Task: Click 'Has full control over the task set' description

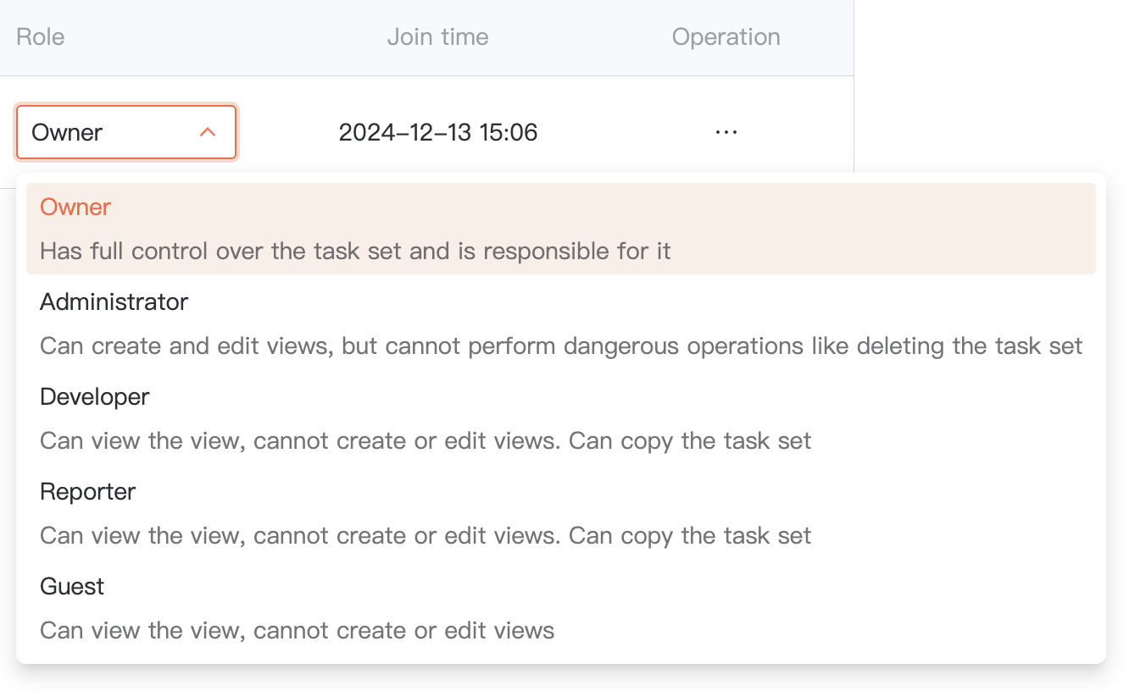Action: click(x=355, y=252)
